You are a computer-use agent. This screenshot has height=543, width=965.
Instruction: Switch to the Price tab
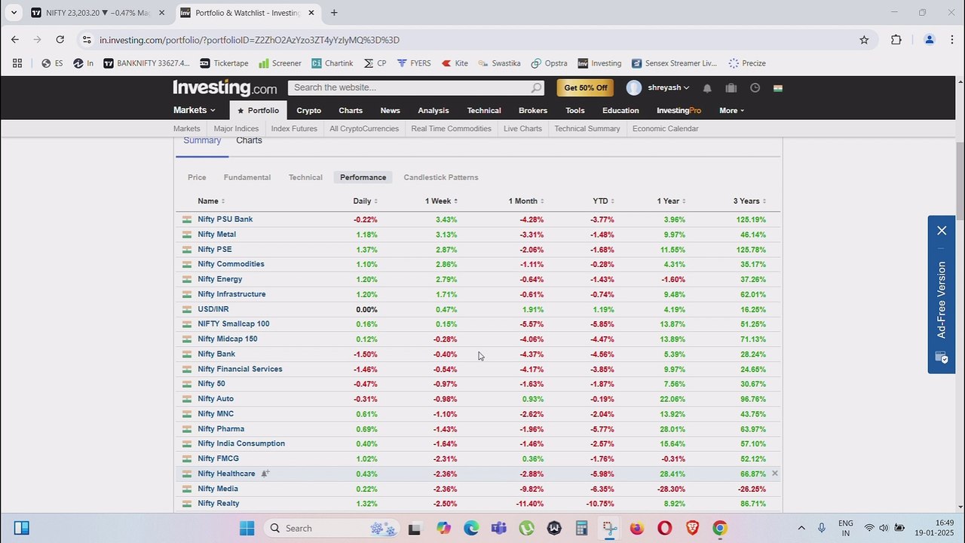(197, 177)
